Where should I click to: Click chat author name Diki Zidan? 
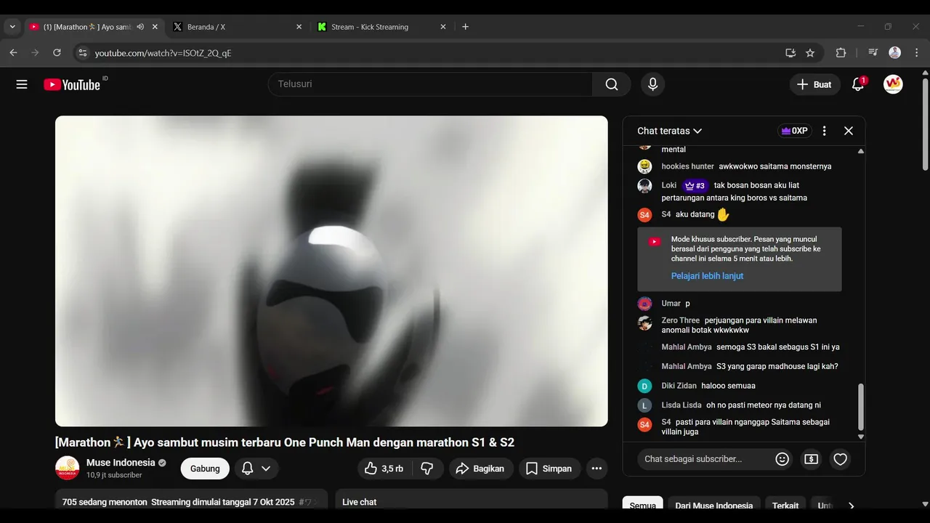pyautogui.click(x=679, y=386)
